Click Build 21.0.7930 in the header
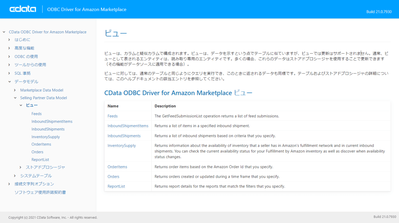399x223 pixels. coord(379,12)
